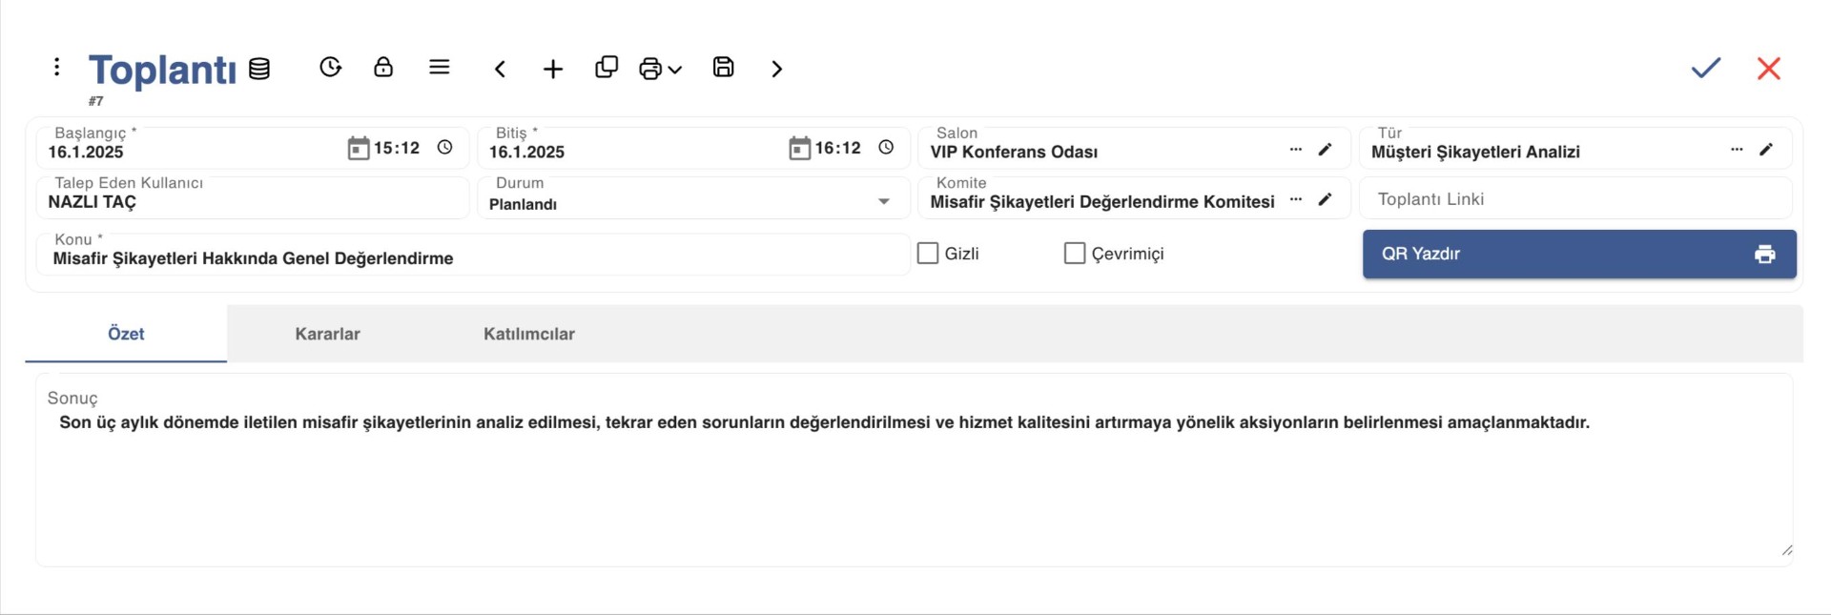Click the Tür field Müşteri Şikayetleri Analizi

tap(1475, 153)
